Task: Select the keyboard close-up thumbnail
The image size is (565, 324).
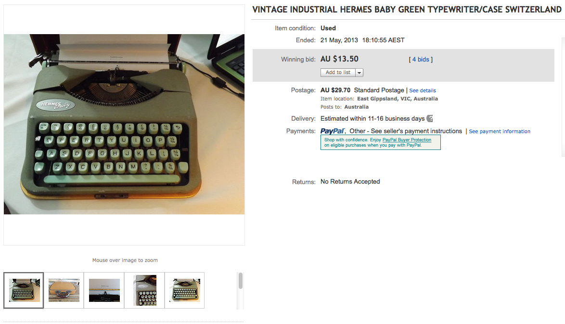Action: click(x=144, y=290)
